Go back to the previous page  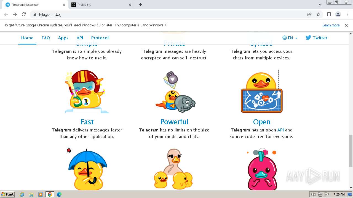pos(6,14)
